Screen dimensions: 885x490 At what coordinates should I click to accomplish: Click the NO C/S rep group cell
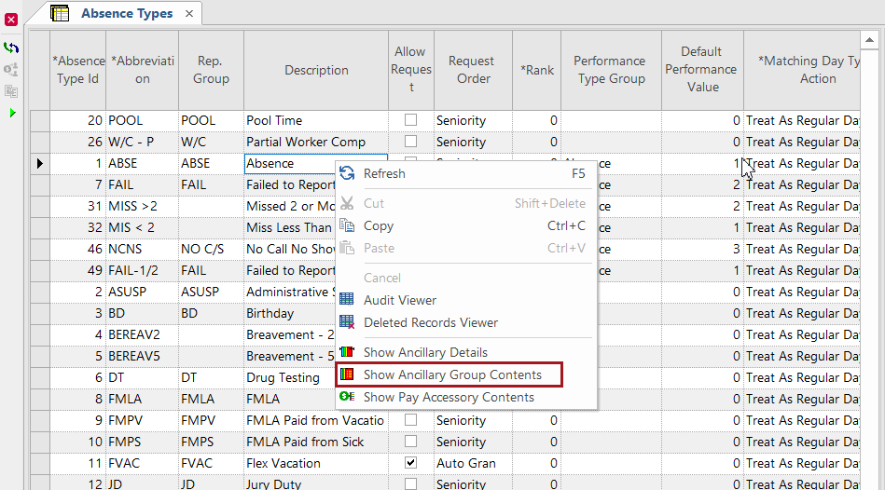211,250
